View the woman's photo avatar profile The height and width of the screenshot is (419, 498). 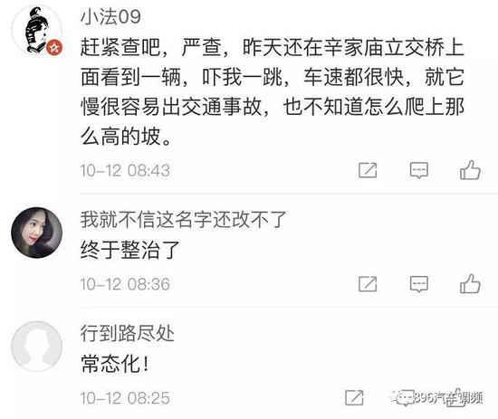[x=36, y=233]
